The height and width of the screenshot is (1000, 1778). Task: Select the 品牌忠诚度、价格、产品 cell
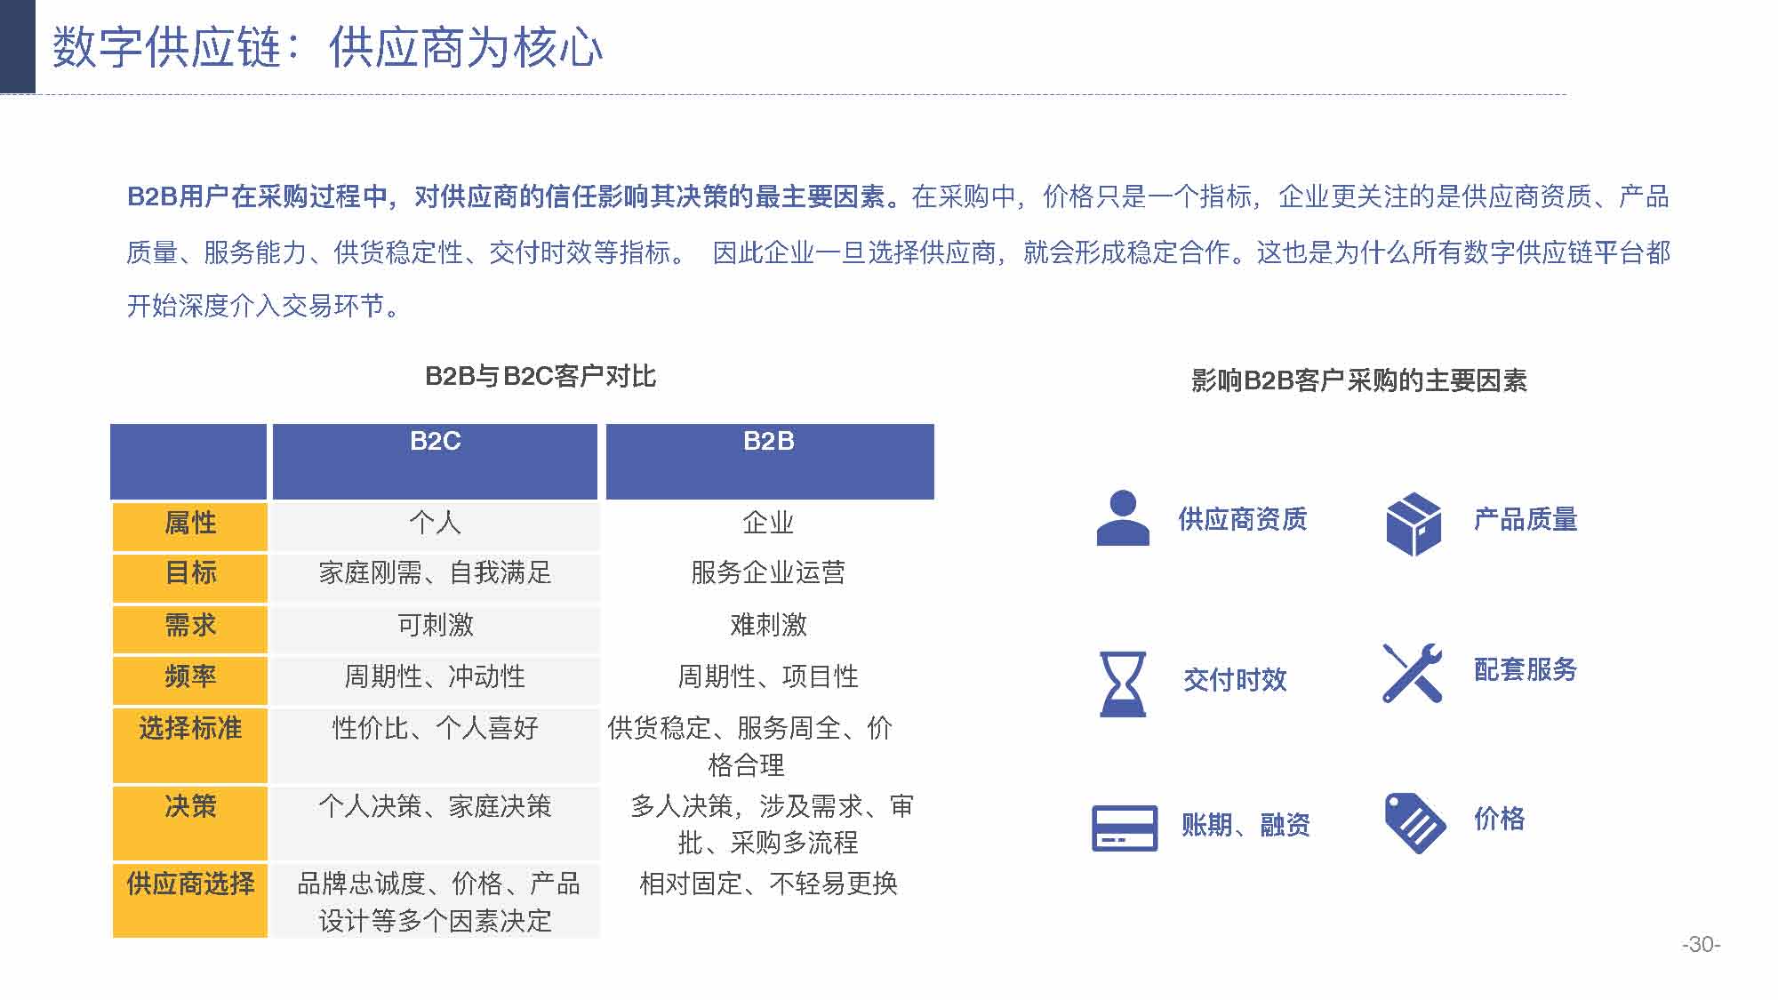(x=435, y=900)
